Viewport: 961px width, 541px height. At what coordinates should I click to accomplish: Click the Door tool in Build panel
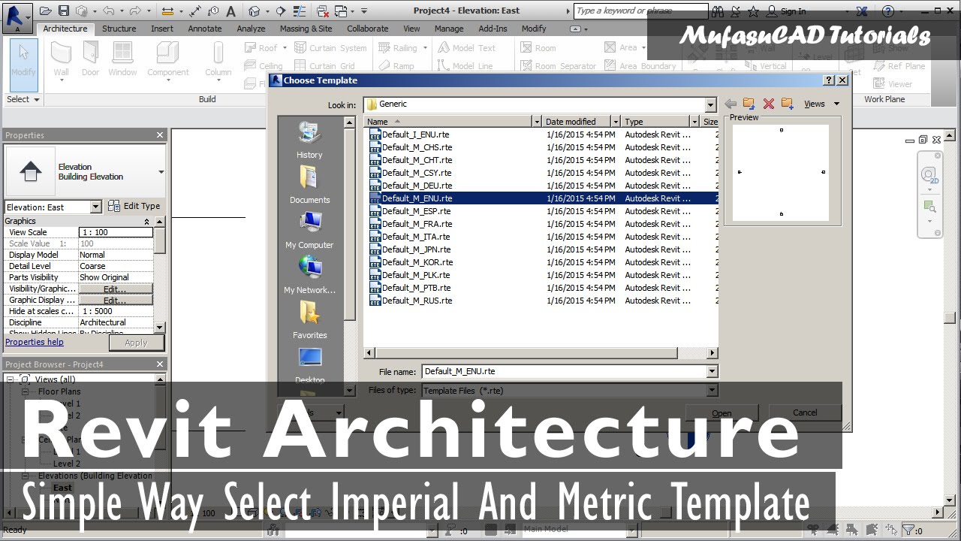coord(91,59)
